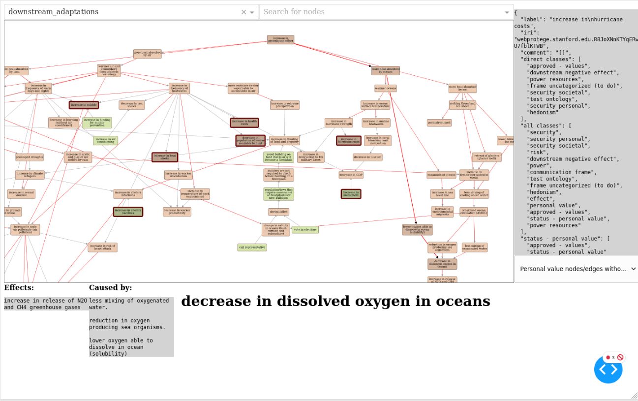Open the Personal value nodes/edges dropdown
Viewport: 638px width, 401px height.
pos(577,269)
